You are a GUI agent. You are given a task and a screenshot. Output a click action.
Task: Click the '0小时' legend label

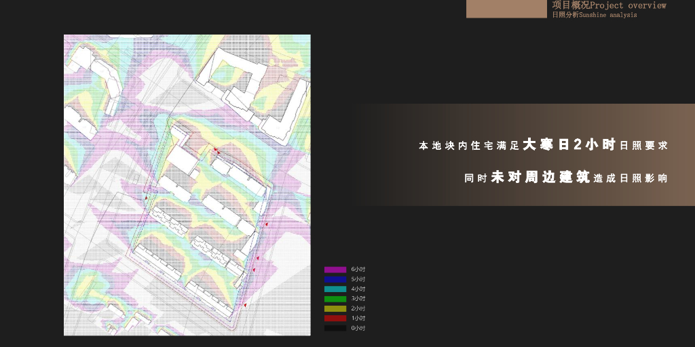coord(358,328)
